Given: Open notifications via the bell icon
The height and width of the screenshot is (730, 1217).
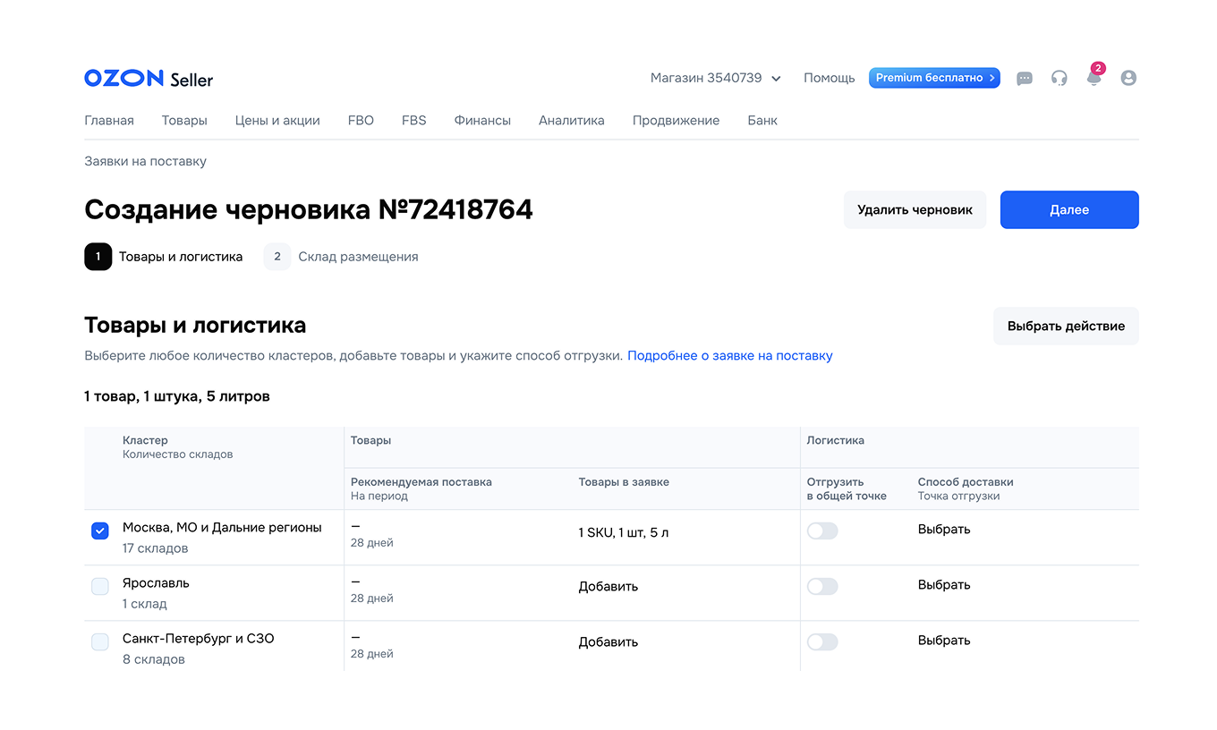Looking at the screenshot, I should (1093, 79).
